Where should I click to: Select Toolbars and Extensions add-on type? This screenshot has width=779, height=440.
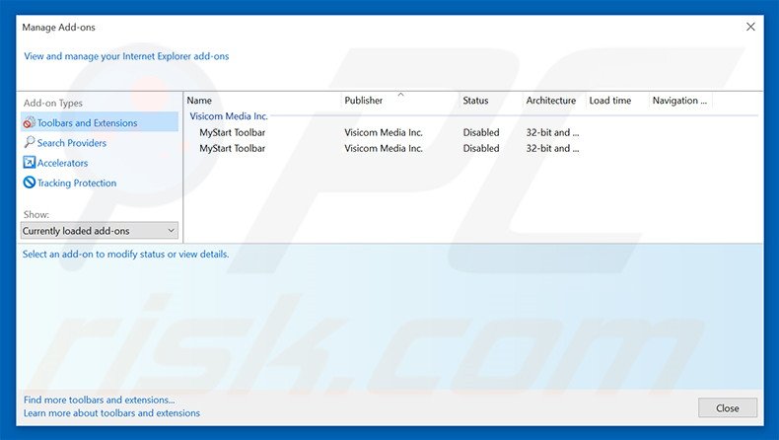100,122
